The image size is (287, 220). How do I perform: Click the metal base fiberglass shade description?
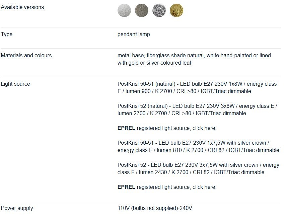194,59
